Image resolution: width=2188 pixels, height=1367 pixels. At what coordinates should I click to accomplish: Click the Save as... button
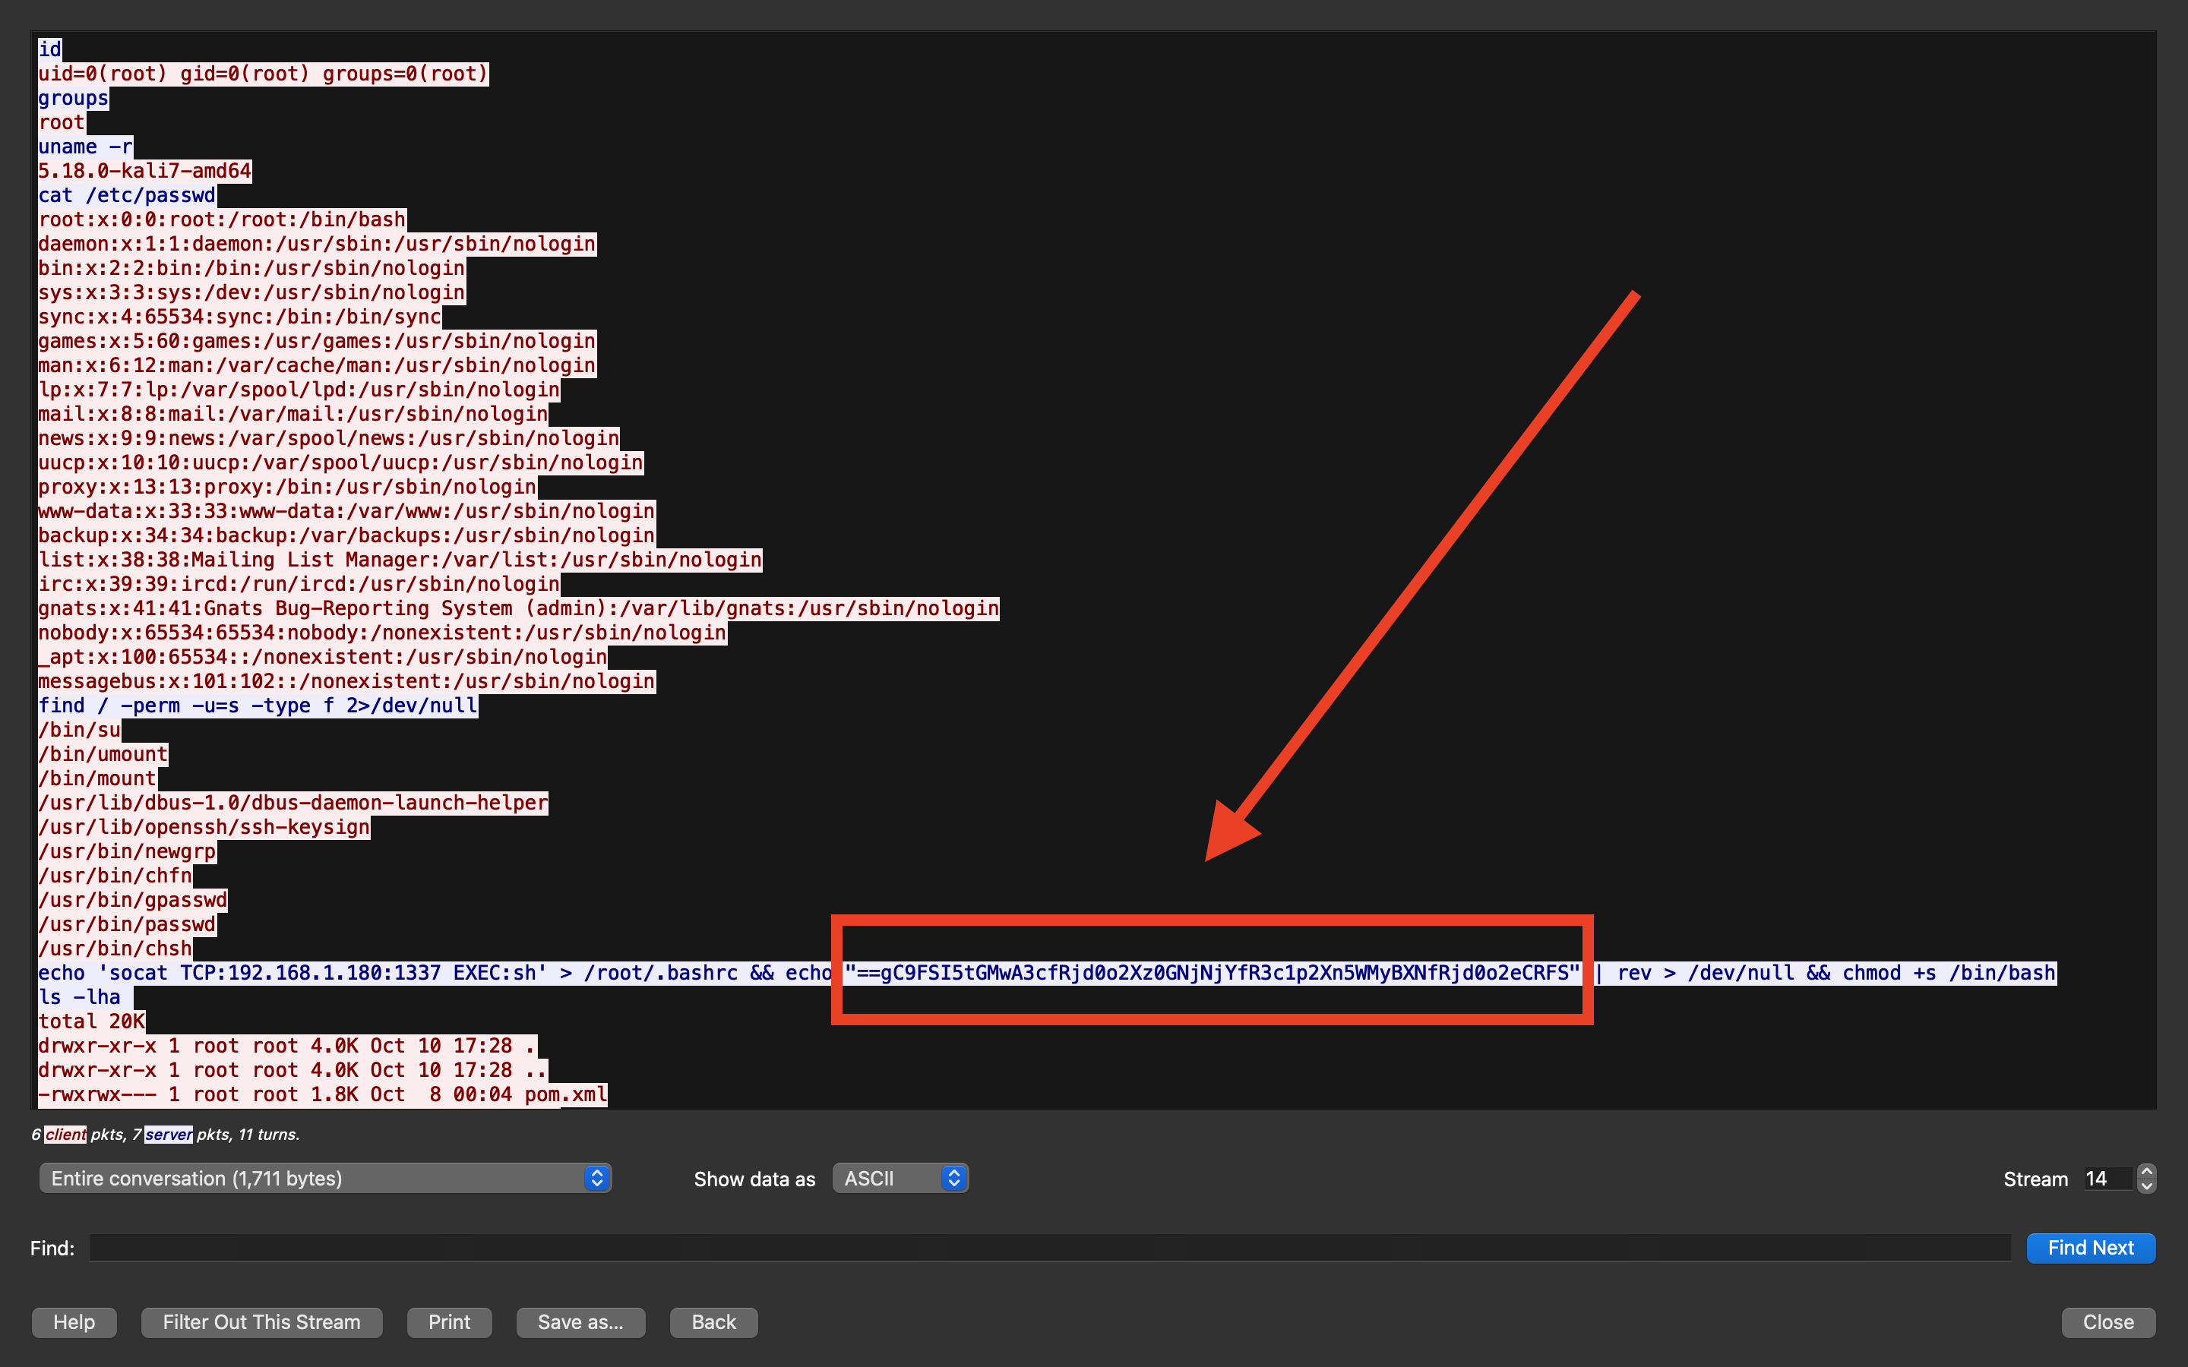click(580, 1321)
